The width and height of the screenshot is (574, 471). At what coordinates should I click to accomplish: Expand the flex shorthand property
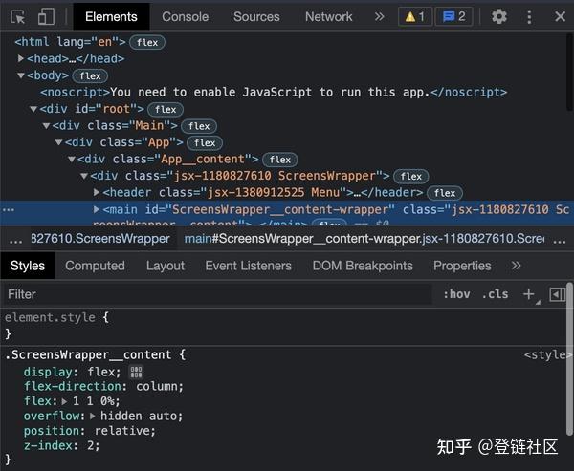(64, 401)
